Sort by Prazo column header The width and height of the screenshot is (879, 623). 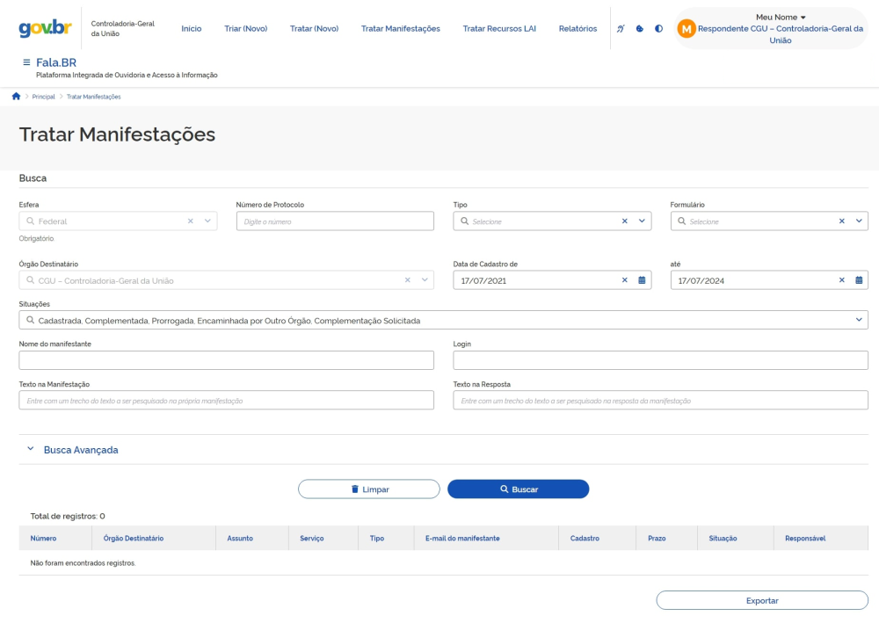(x=657, y=539)
